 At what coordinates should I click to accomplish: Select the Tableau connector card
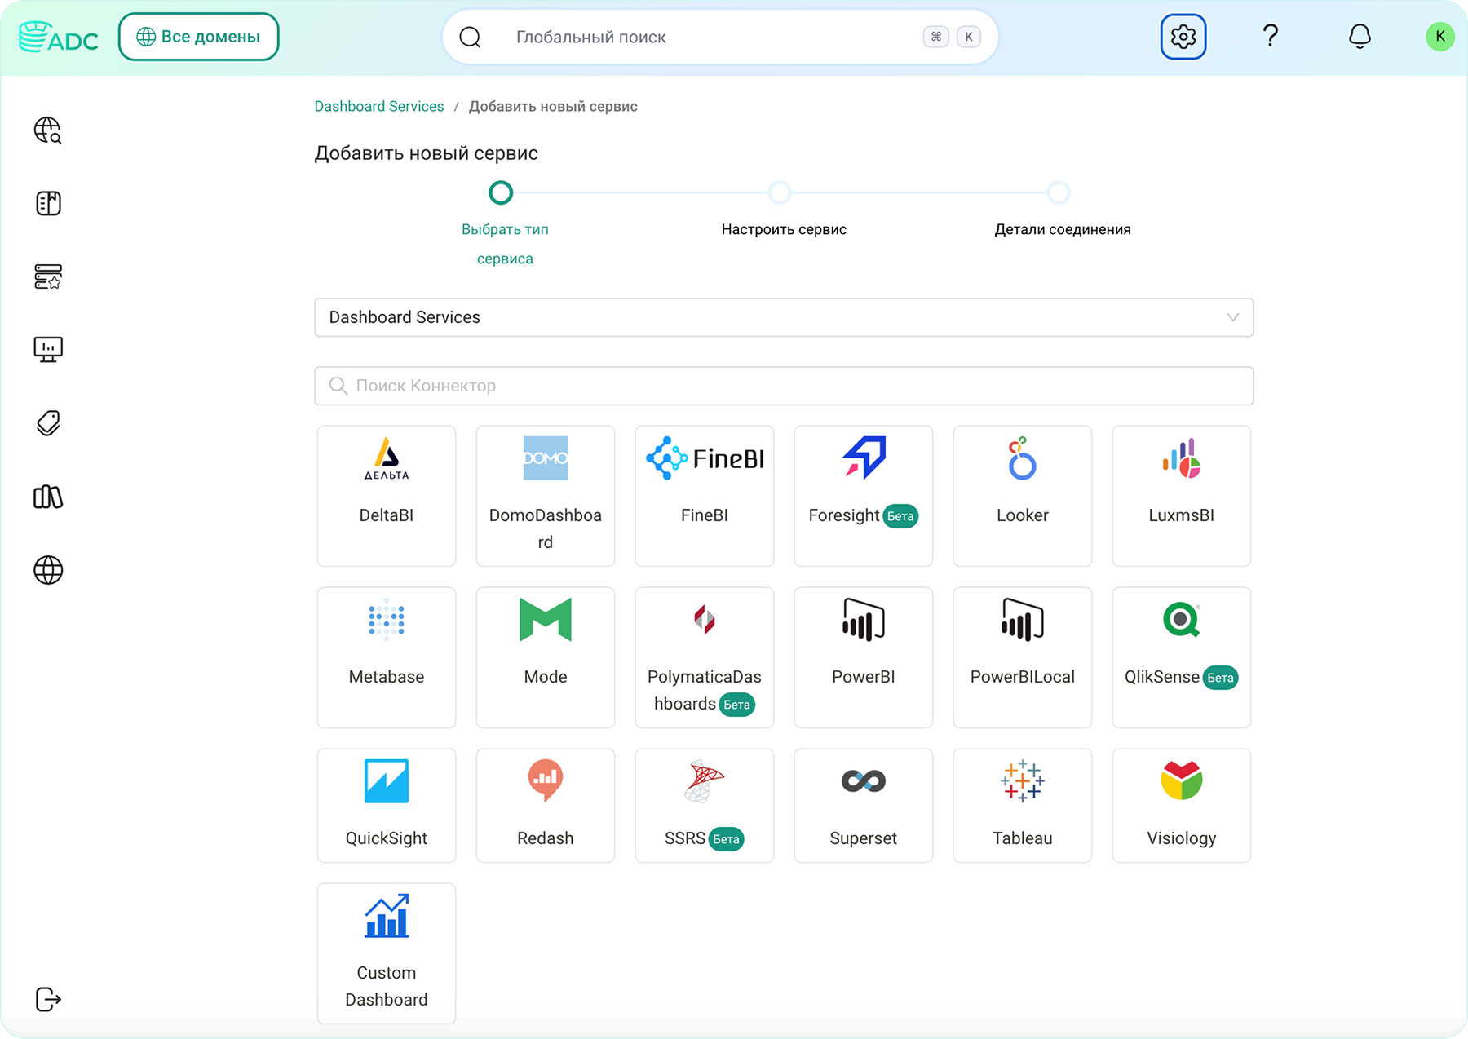click(1022, 806)
